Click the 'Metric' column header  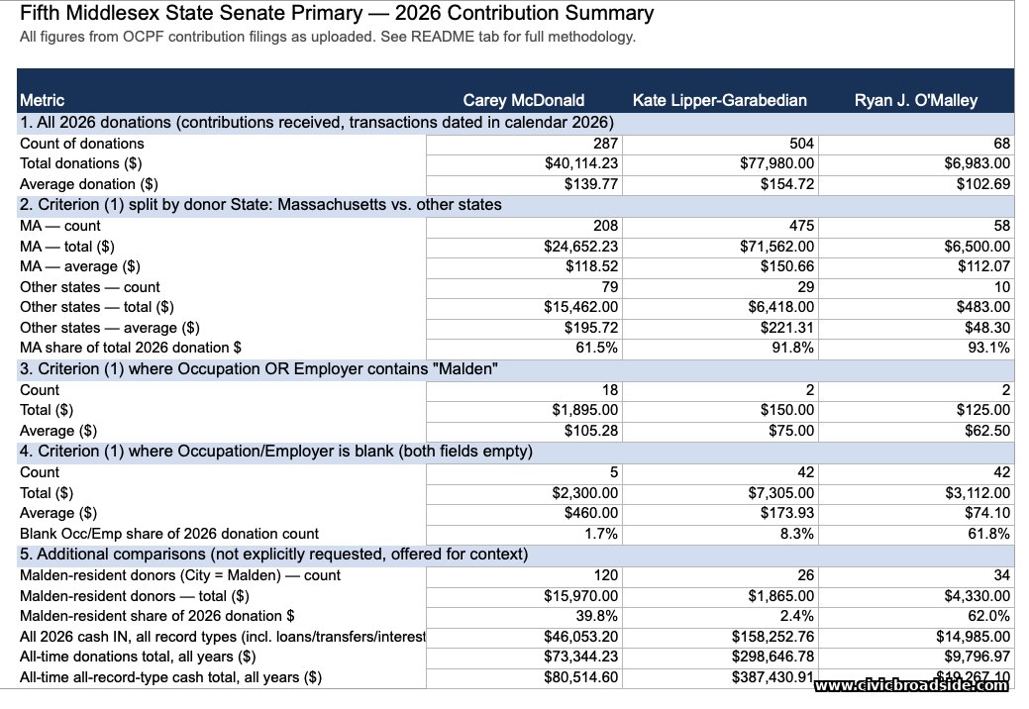coord(42,100)
